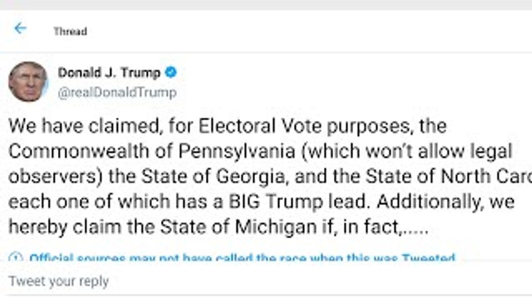Click the word "Pennsylvania" in the tweet
Image resolution: width=532 pixels, height=299 pixels.
pyautogui.click(x=237, y=152)
